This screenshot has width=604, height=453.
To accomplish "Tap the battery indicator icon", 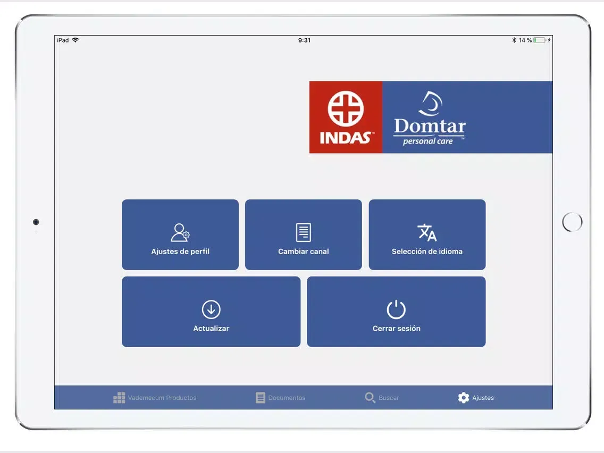I will point(540,40).
